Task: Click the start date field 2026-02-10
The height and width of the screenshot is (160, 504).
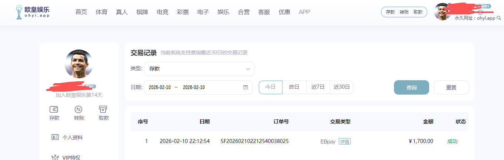Action: coord(160,88)
